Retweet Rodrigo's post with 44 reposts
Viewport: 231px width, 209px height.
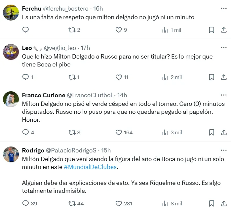72,203
